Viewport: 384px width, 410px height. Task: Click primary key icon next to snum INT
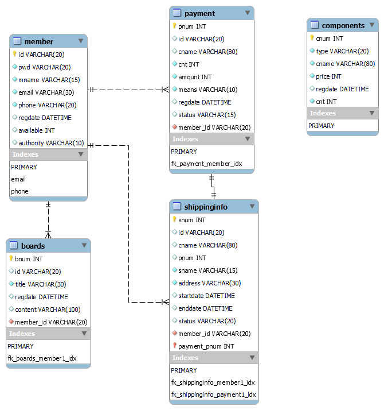[174, 219]
